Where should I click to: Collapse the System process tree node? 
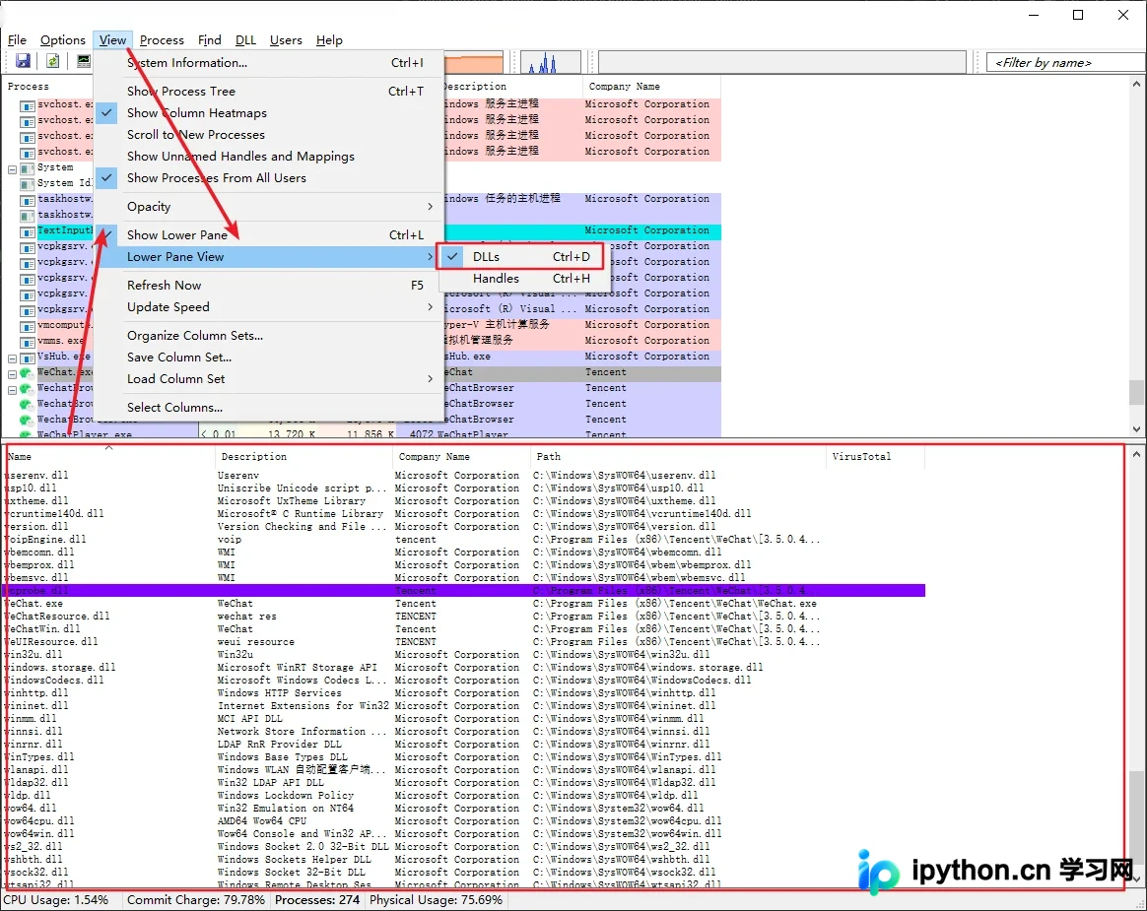(13, 169)
